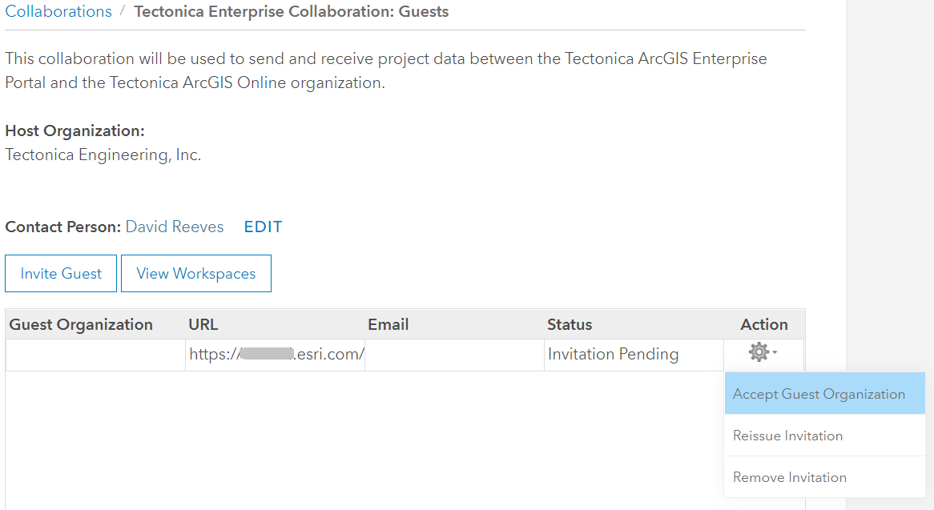Select the Action column header

click(764, 324)
